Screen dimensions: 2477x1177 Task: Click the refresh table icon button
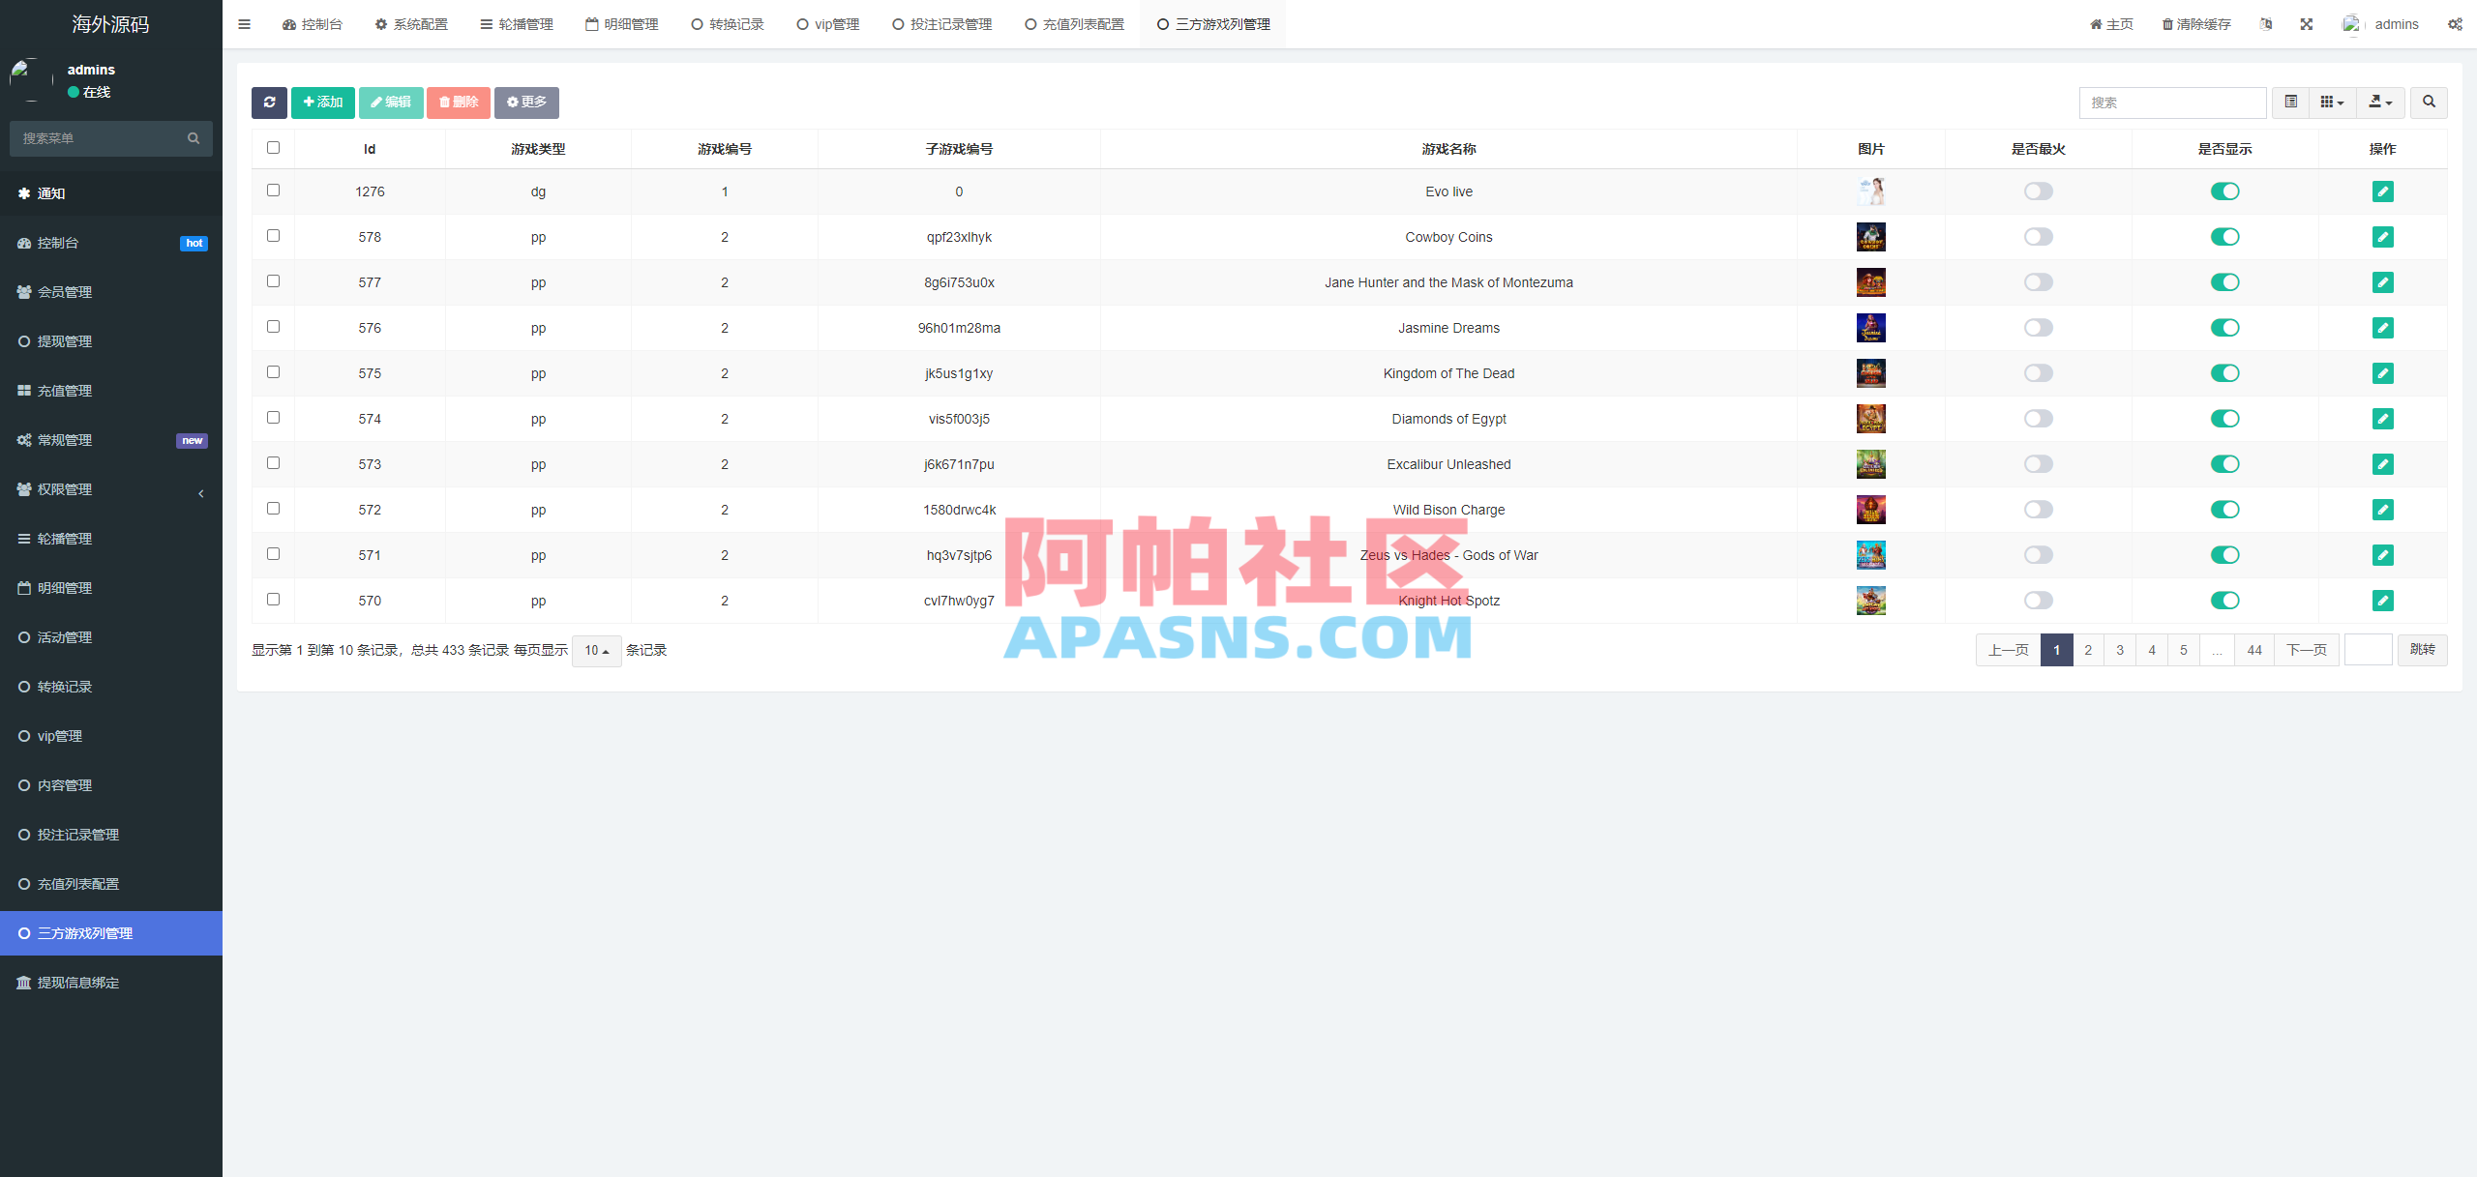pyautogui.click(x=269, y=103)
